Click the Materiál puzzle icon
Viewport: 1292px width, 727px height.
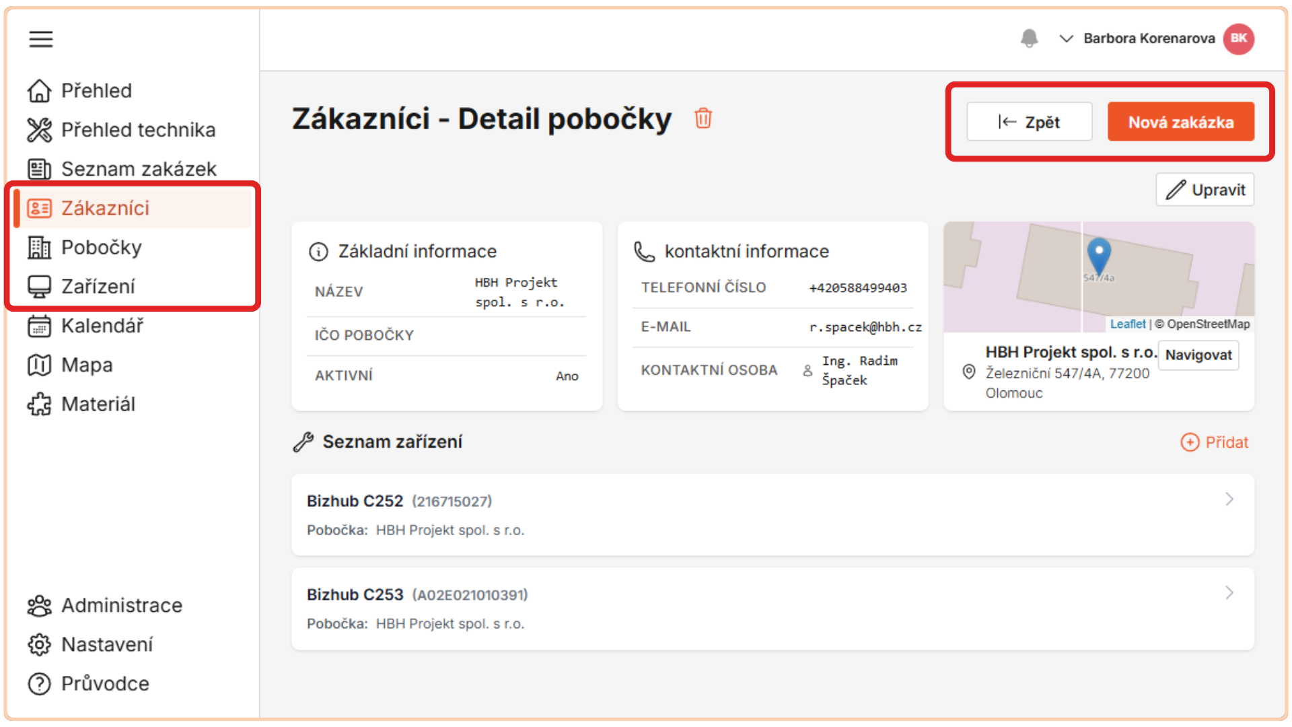point(39,404)
